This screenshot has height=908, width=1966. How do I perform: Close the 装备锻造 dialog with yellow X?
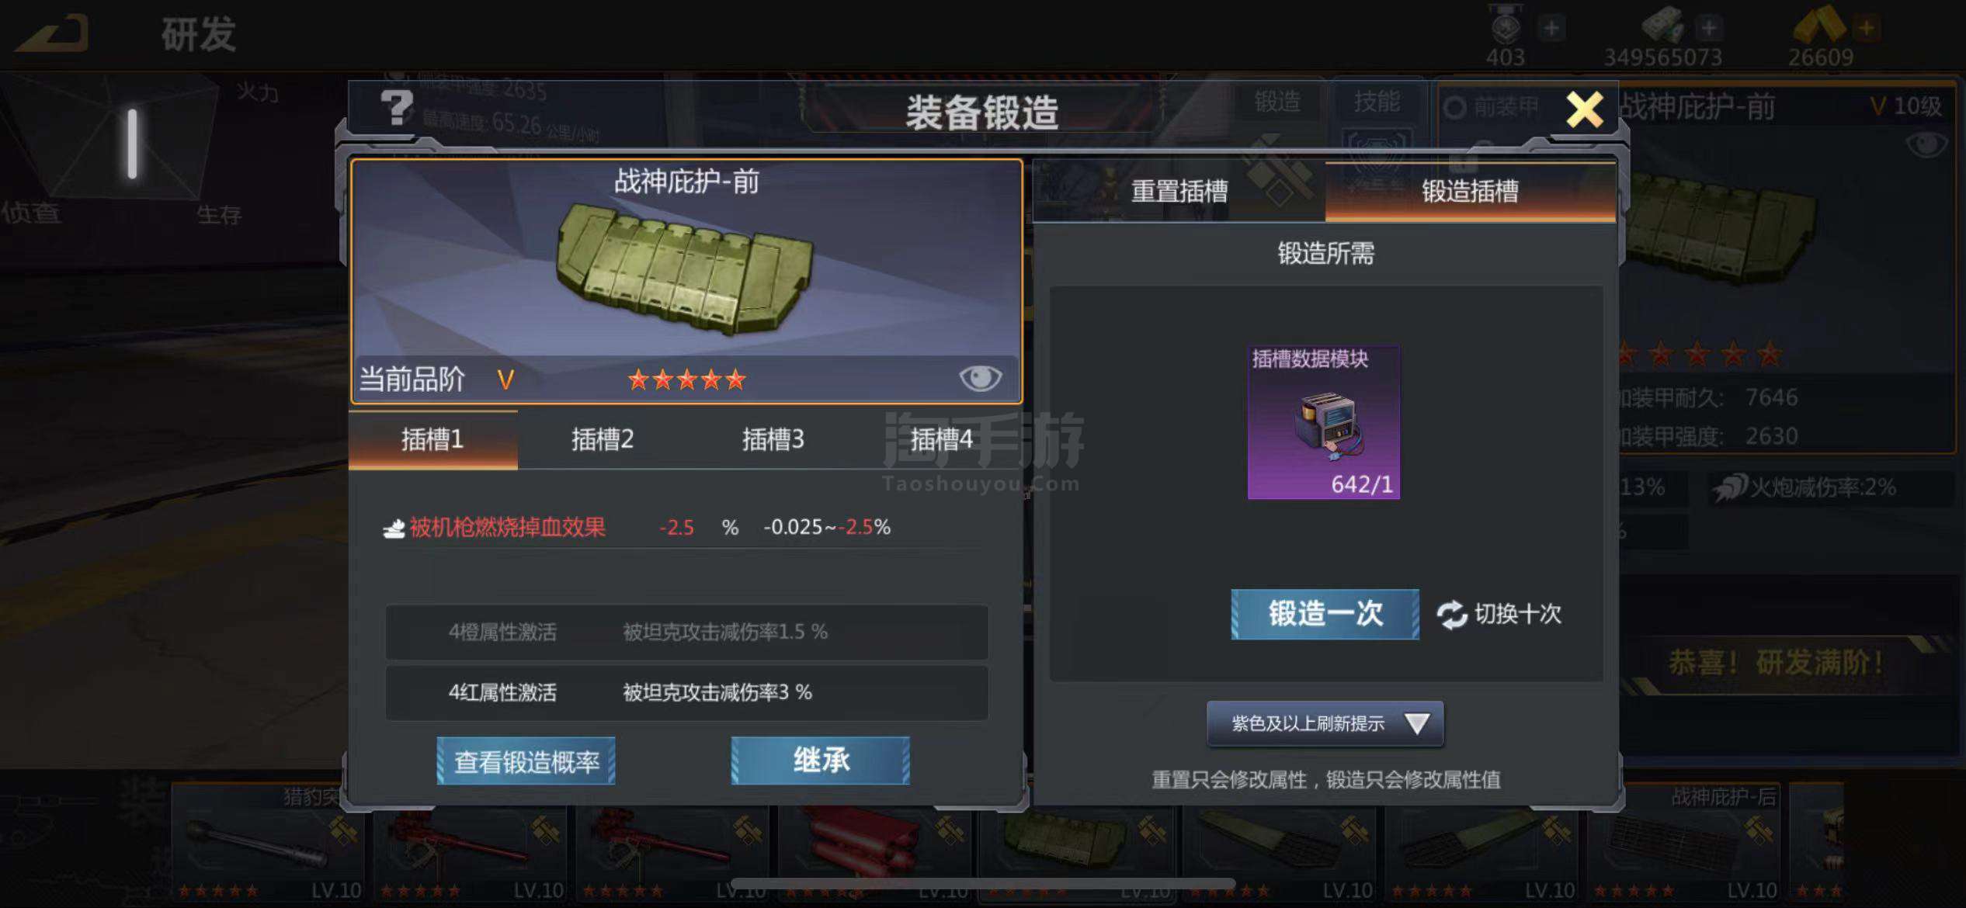click(1584, 109)
